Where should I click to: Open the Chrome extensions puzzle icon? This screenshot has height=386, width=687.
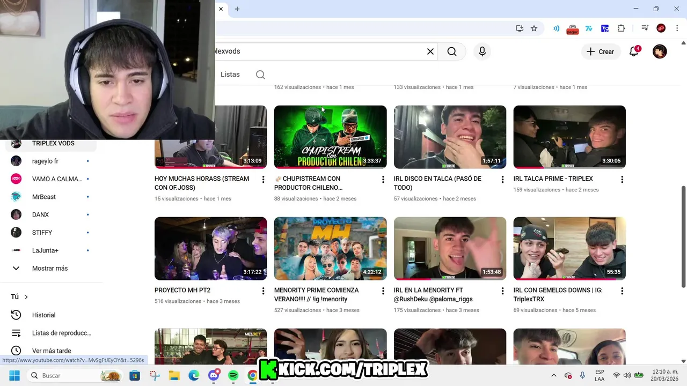(622, 28)
